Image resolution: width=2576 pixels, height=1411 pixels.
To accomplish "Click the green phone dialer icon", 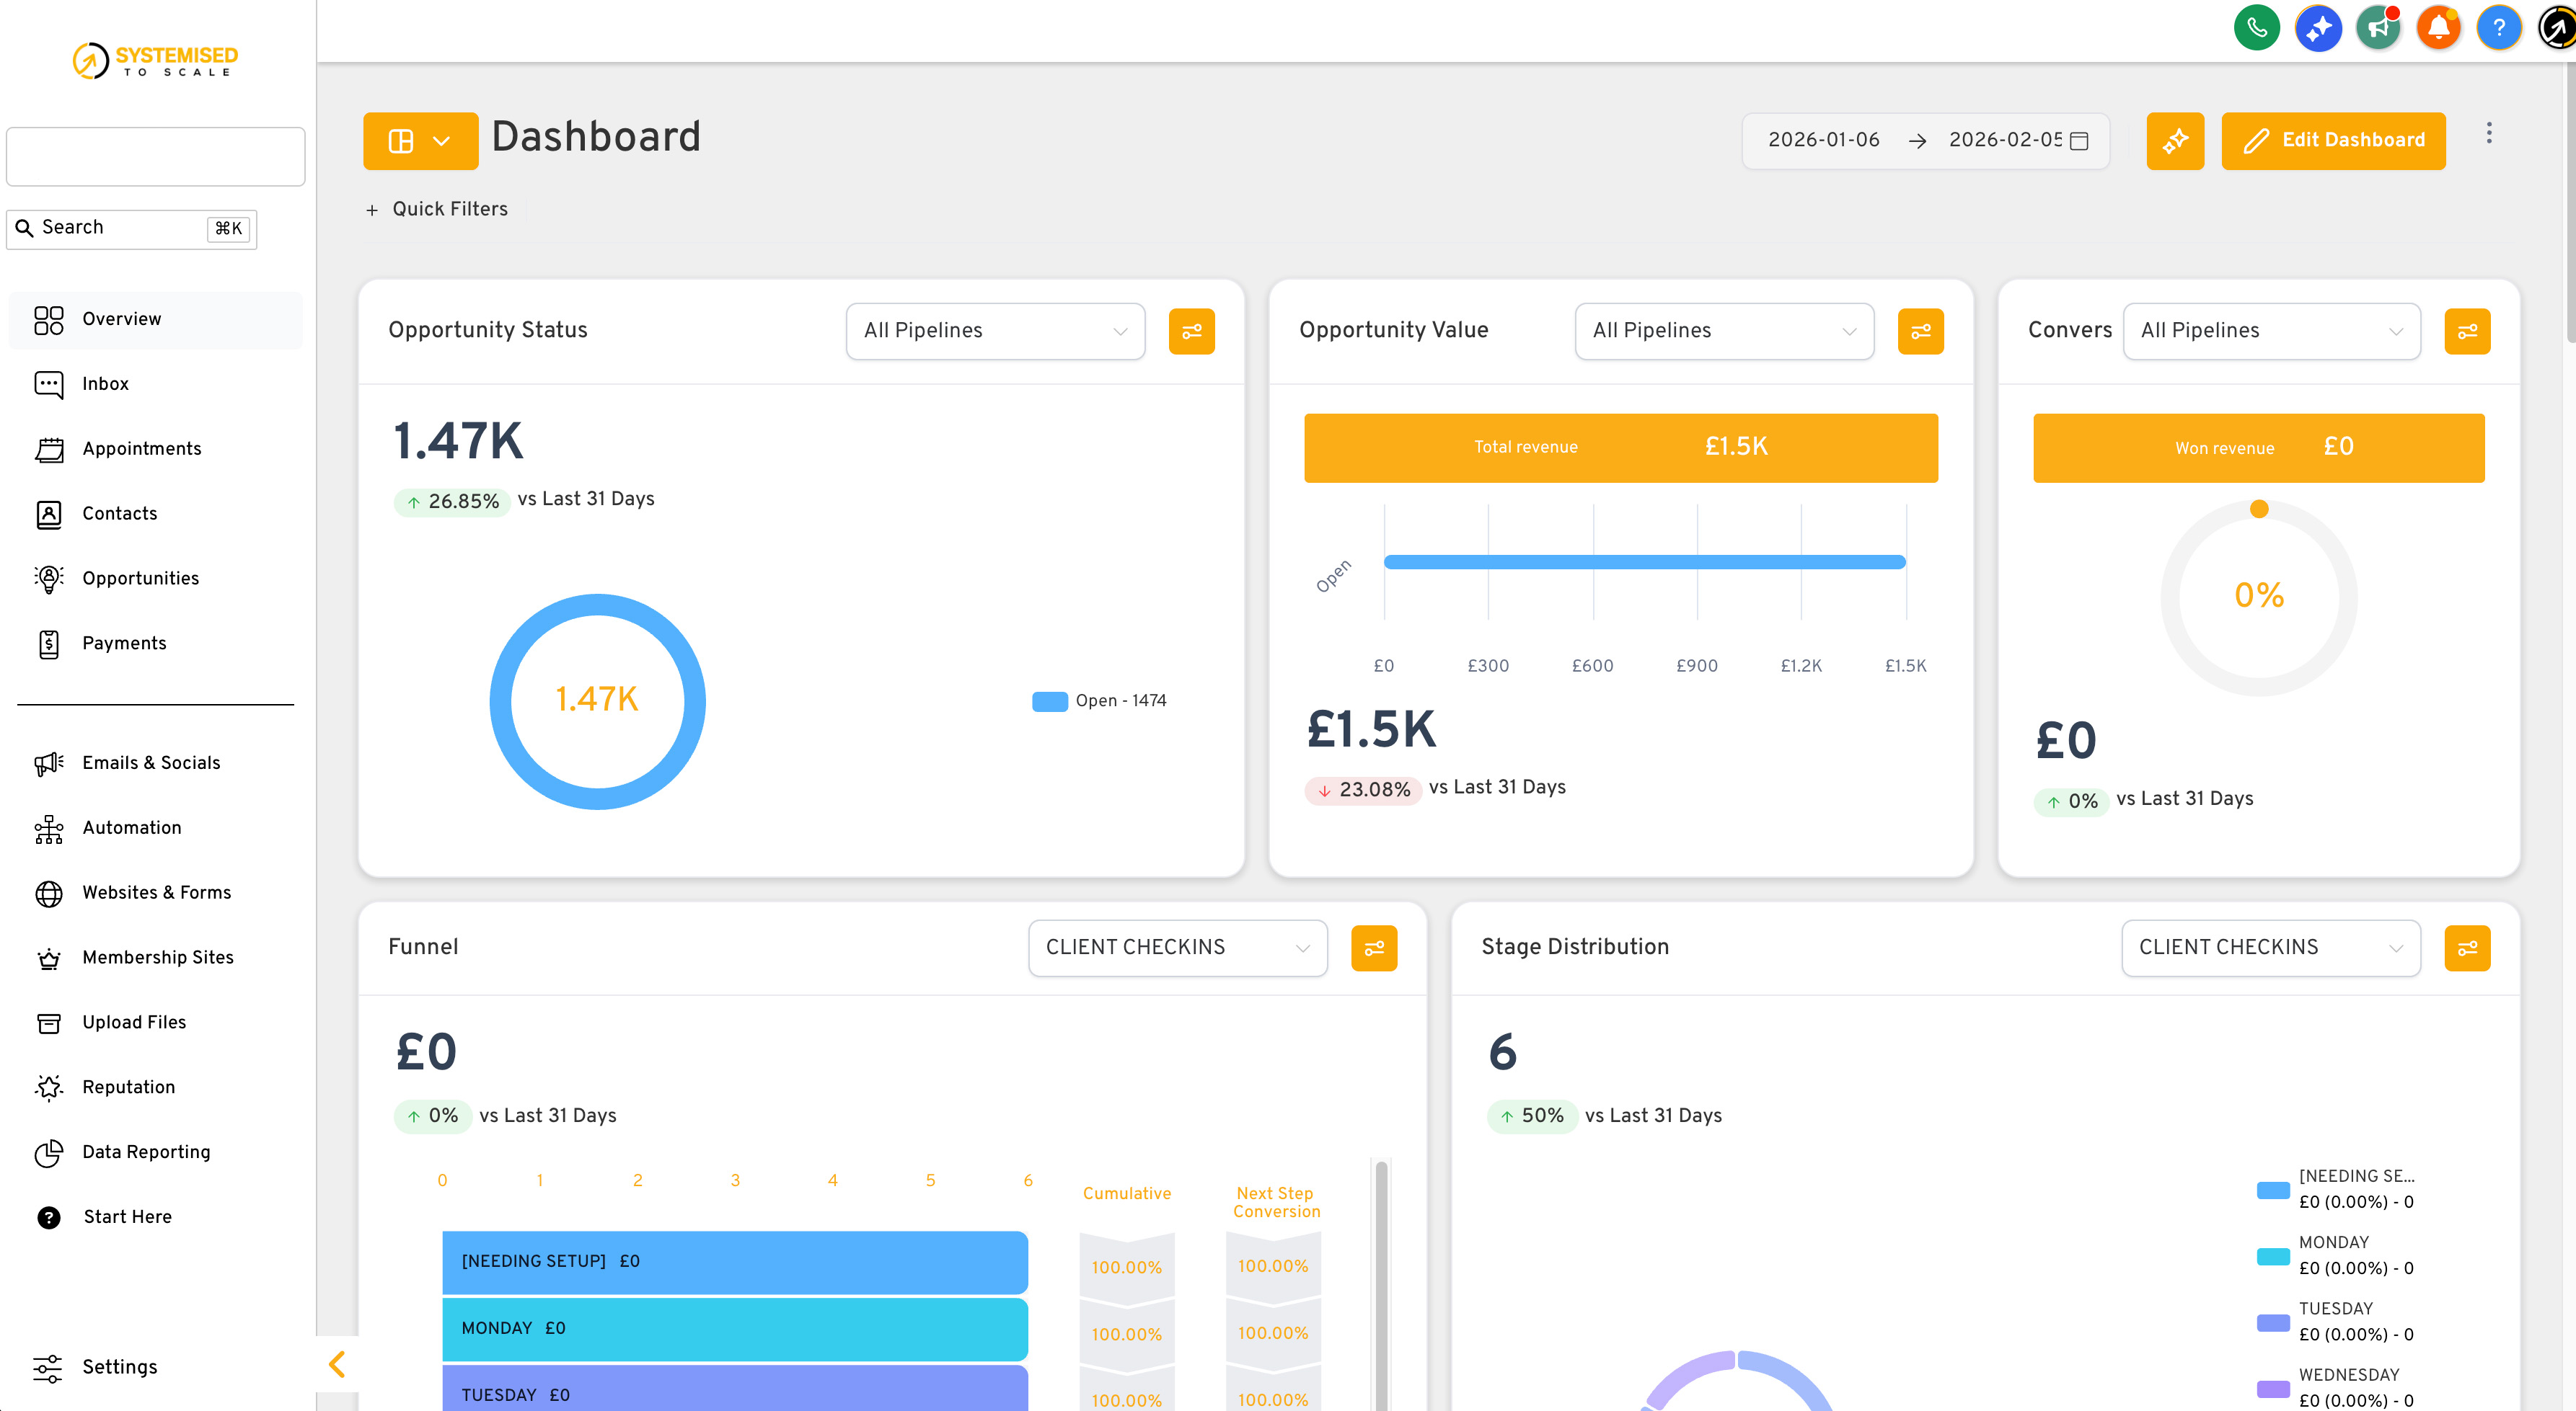I will tap(2256, 28).
